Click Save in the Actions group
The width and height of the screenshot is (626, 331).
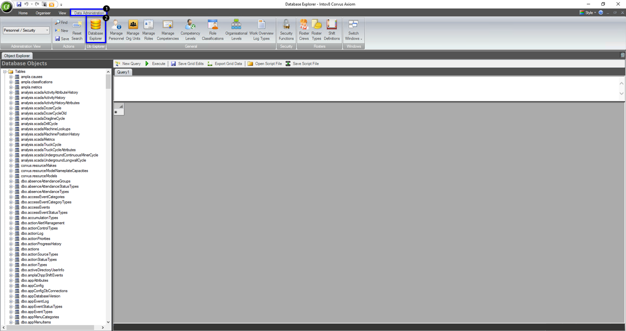coord(62,39)
